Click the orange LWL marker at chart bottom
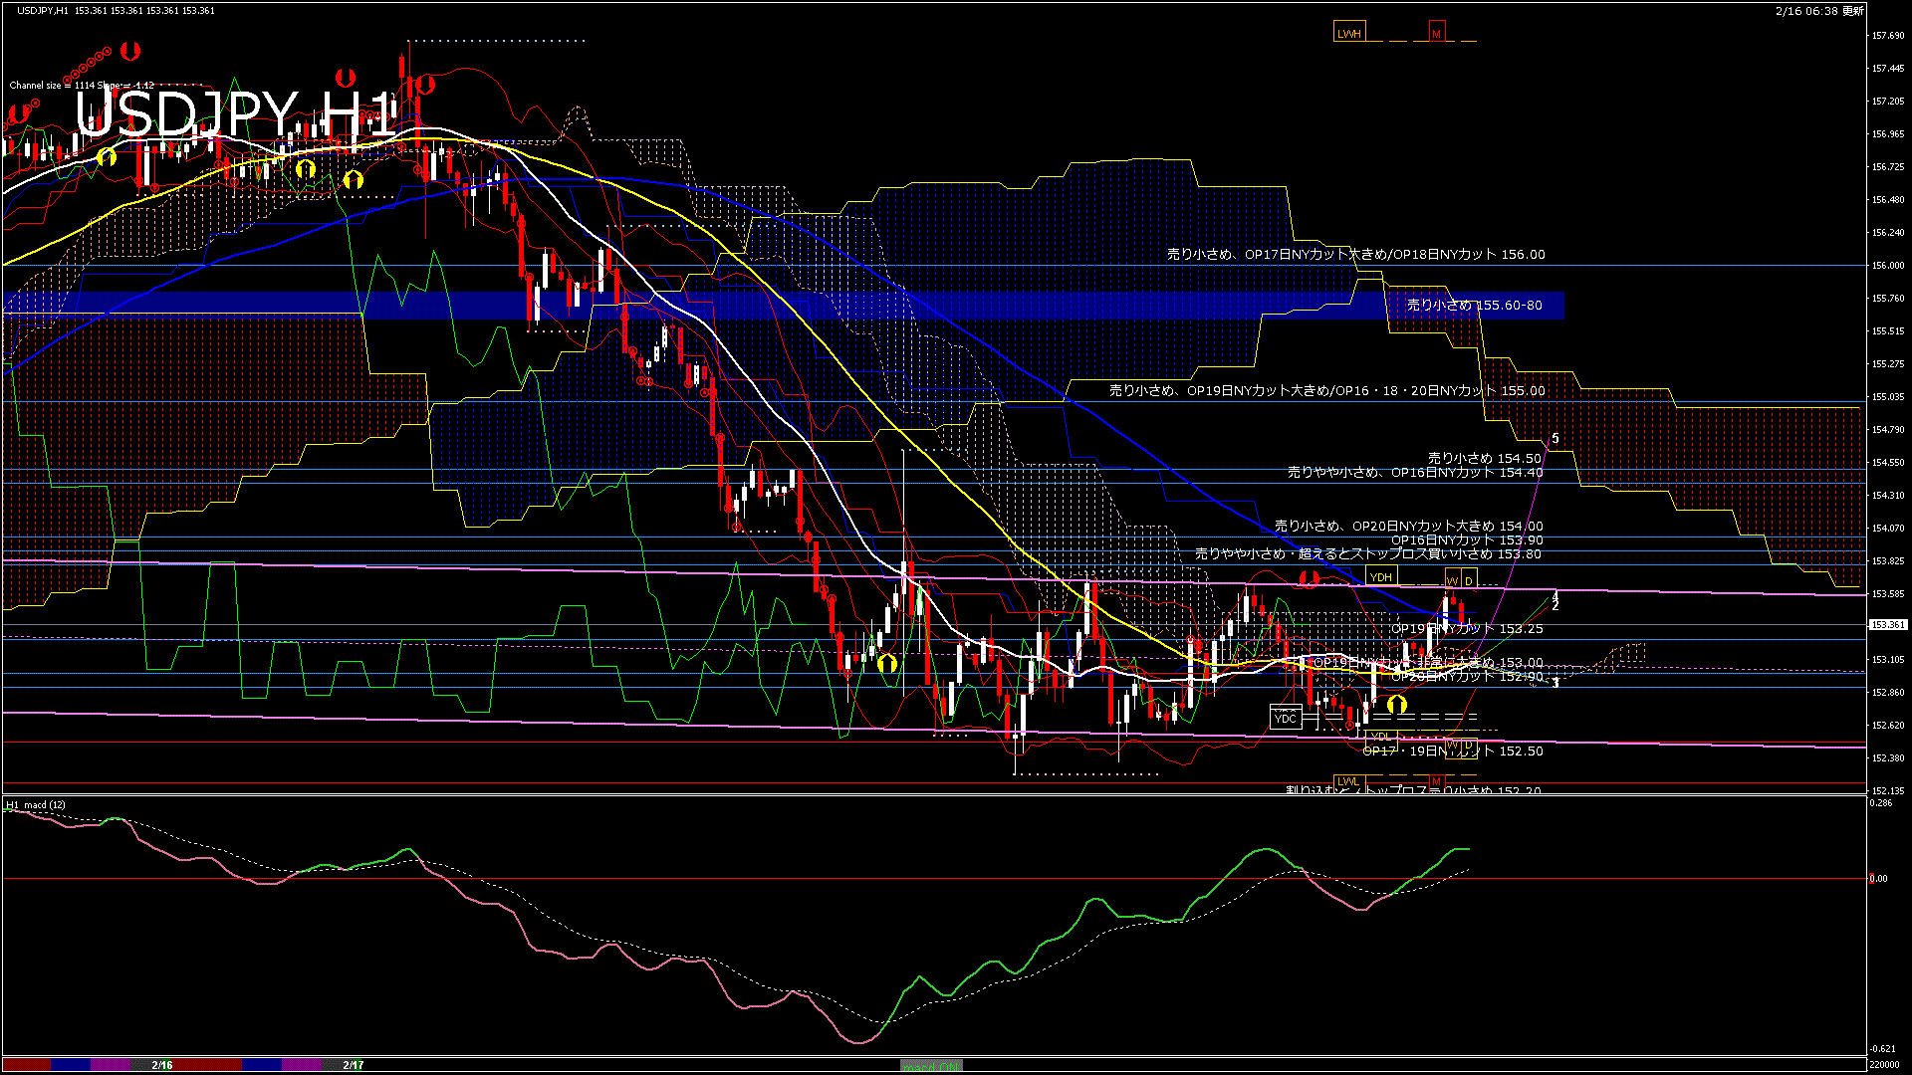 1348,781
